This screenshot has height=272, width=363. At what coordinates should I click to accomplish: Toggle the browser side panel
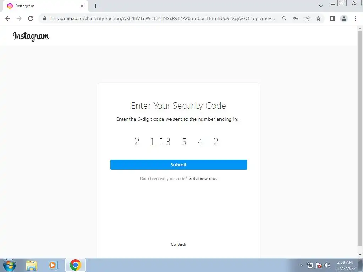[333, 18]
